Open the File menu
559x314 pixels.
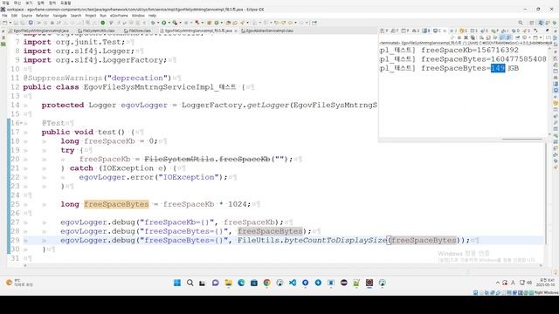4,16
